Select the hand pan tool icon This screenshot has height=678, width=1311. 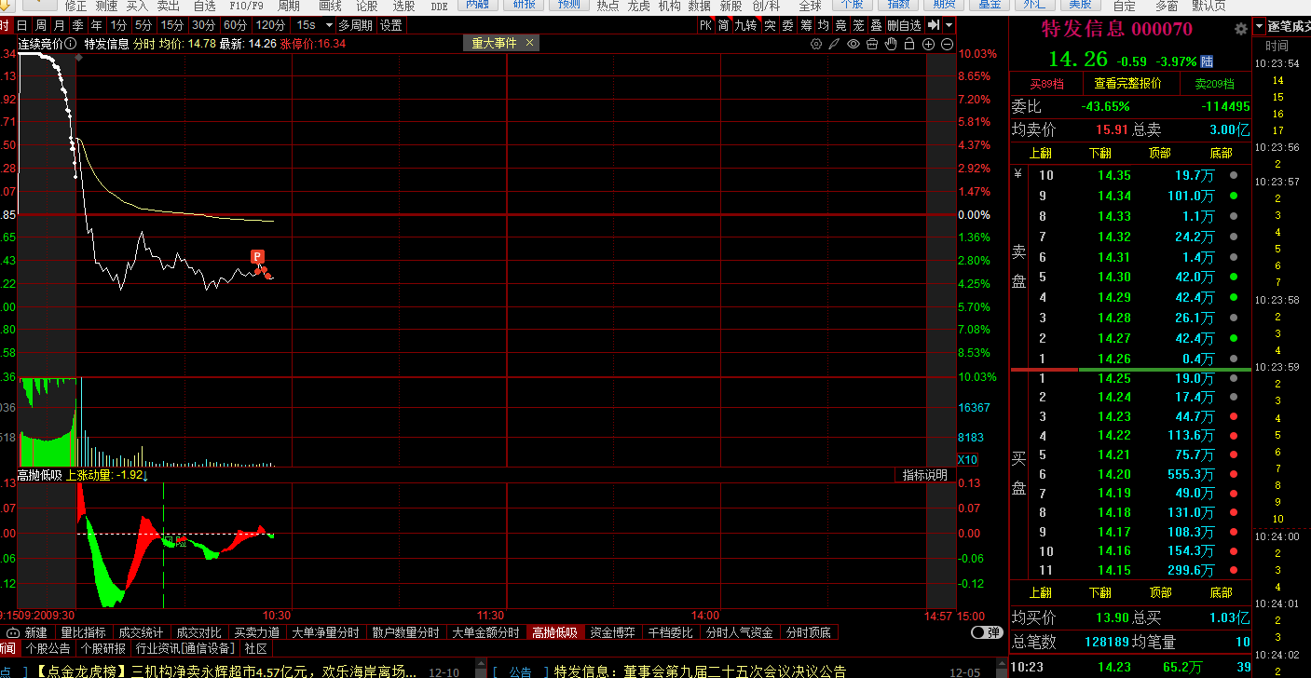(x=891, y=44)
